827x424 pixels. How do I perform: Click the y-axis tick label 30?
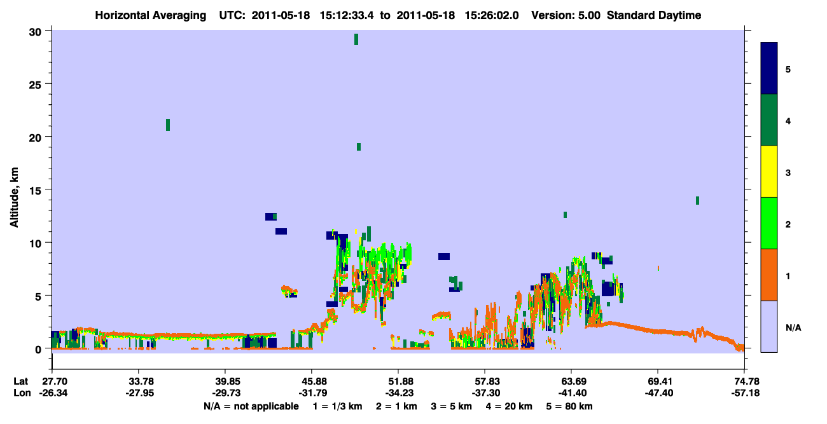coord(36,31)
